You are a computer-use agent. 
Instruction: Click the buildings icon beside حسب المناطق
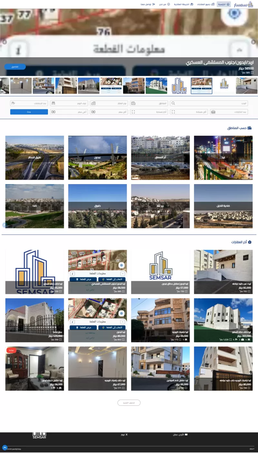[x=250, y=128]
